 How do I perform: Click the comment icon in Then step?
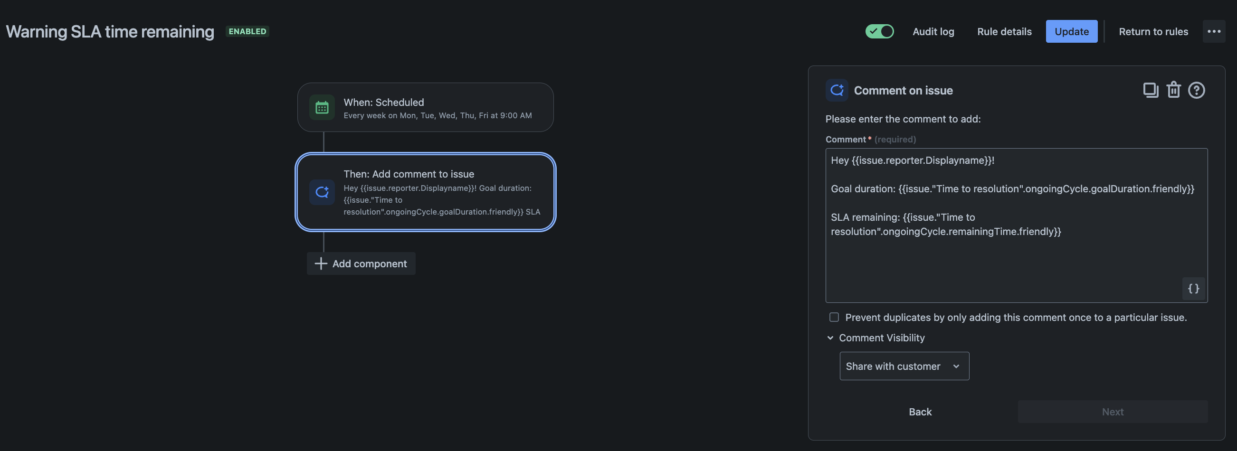click(322, 192)
